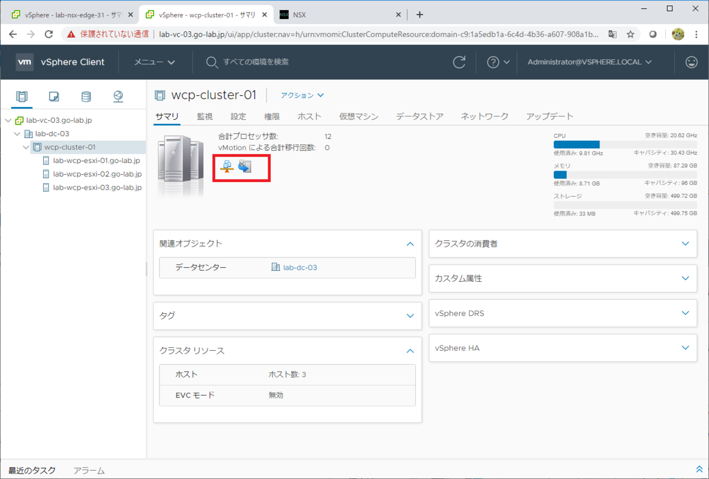Collapse the lab-dc-03 tree node arrow
This screenshot has height=479, width=709.
pyautogui.click(x=17, y=133)
